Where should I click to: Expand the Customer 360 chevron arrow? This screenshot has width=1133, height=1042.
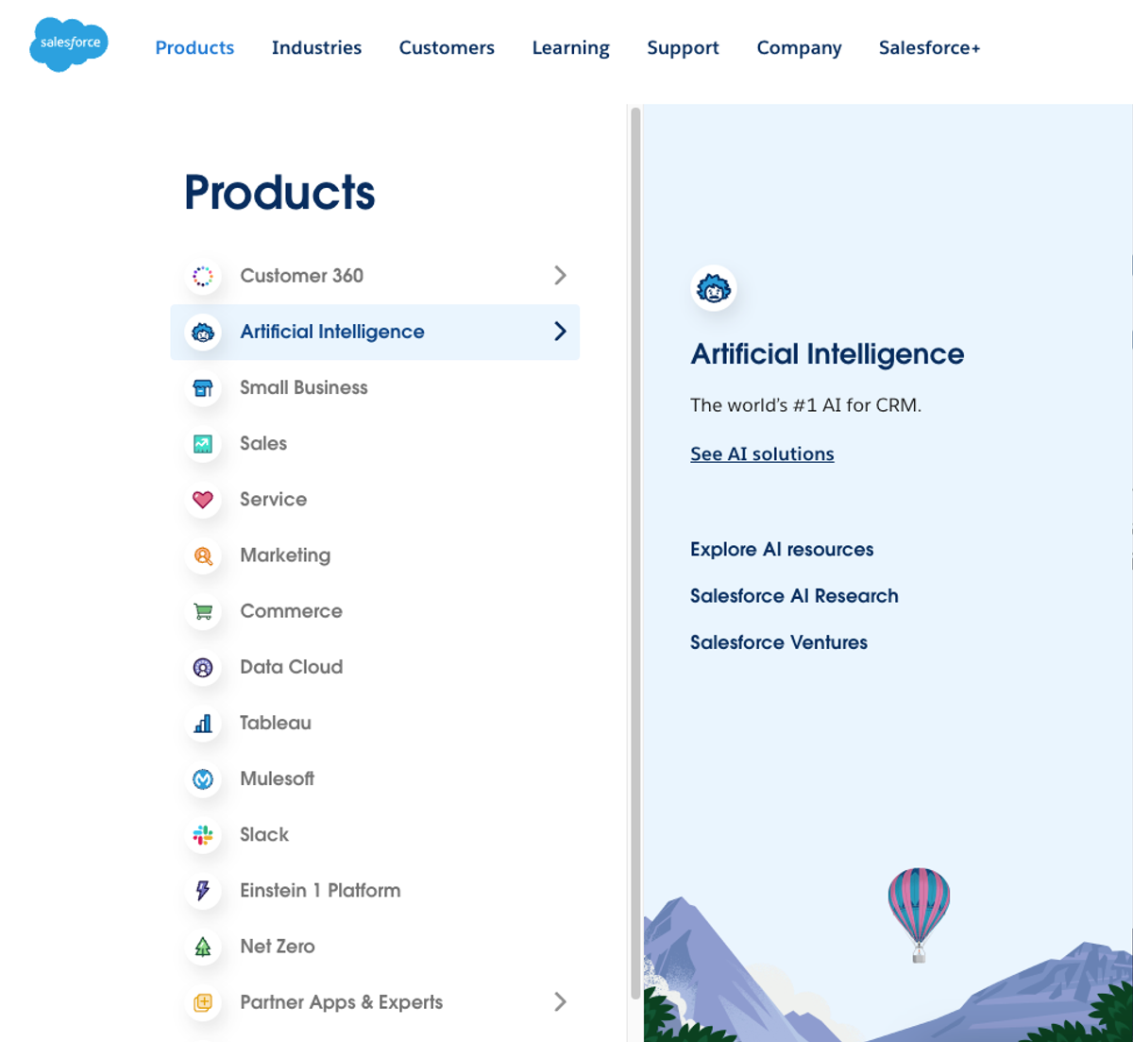click(x=560, y=275)
